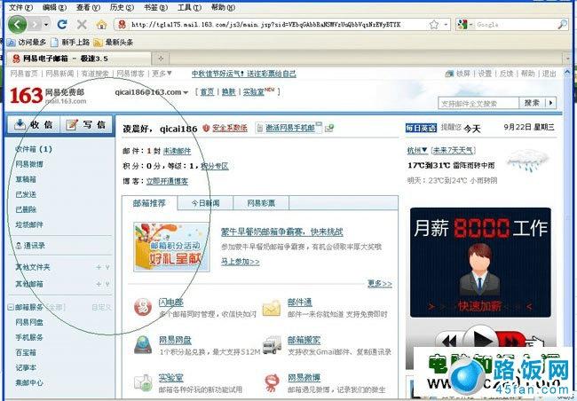Click the play button on the media ad

482,340
